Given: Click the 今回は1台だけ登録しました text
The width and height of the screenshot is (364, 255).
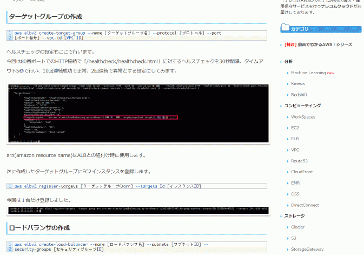Looking at the screenshot, I should (x=38, y=200).
